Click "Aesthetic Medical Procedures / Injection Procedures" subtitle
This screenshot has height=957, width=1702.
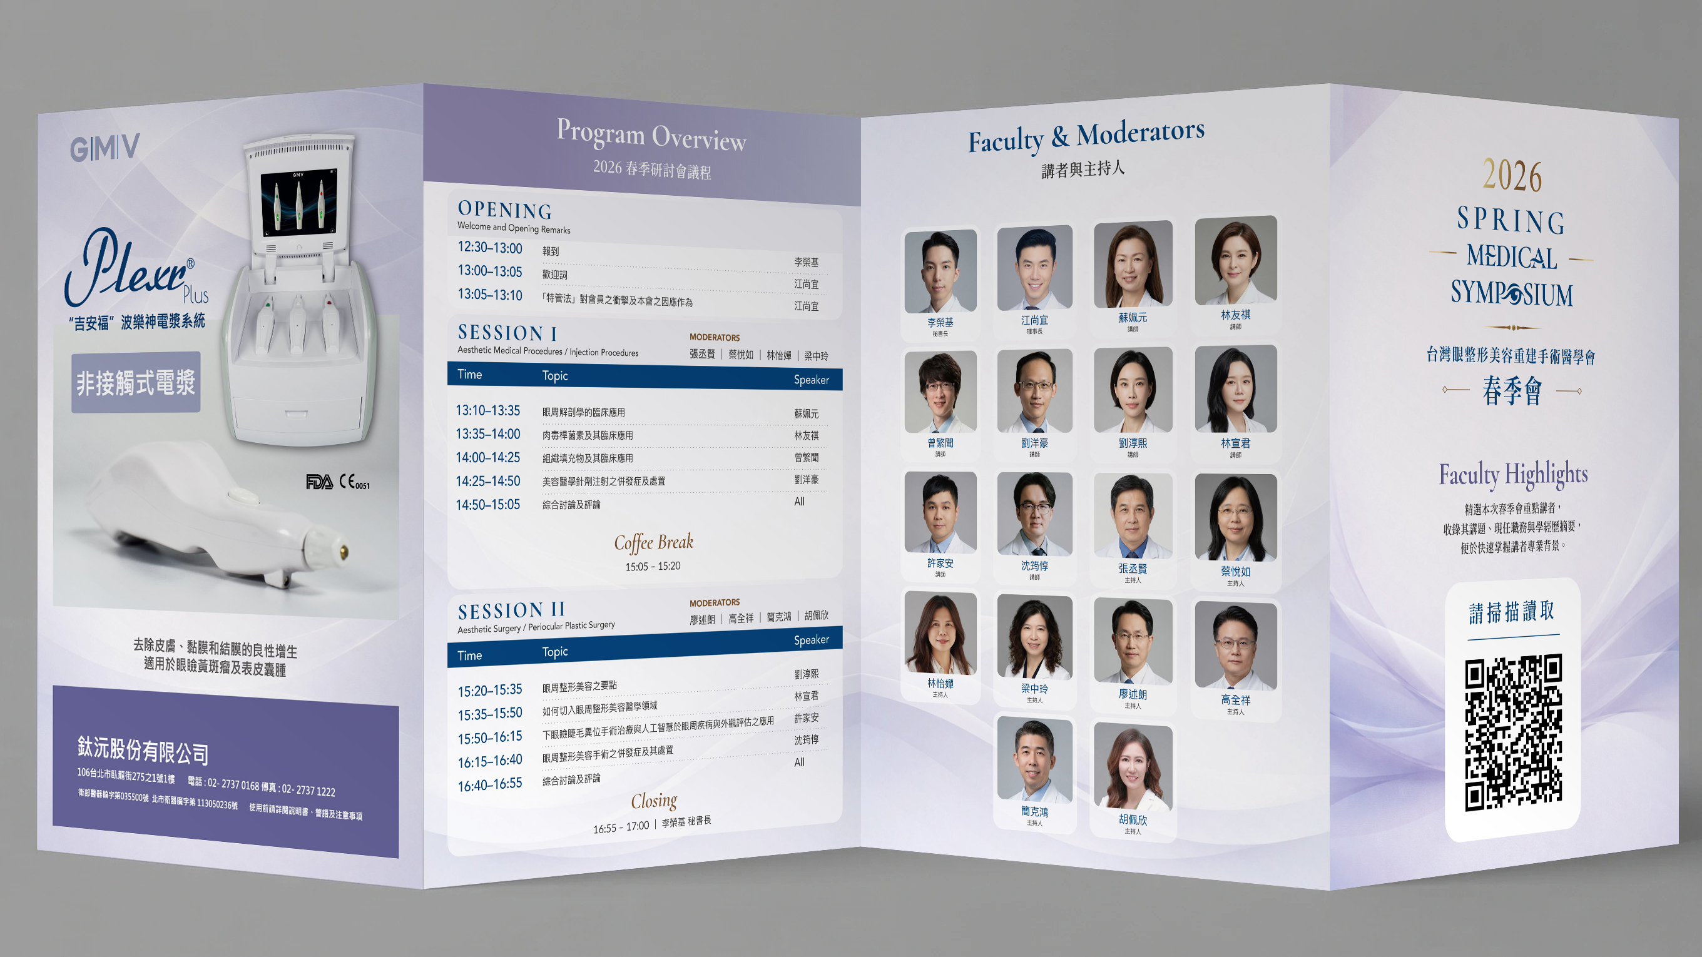point(548,352)
